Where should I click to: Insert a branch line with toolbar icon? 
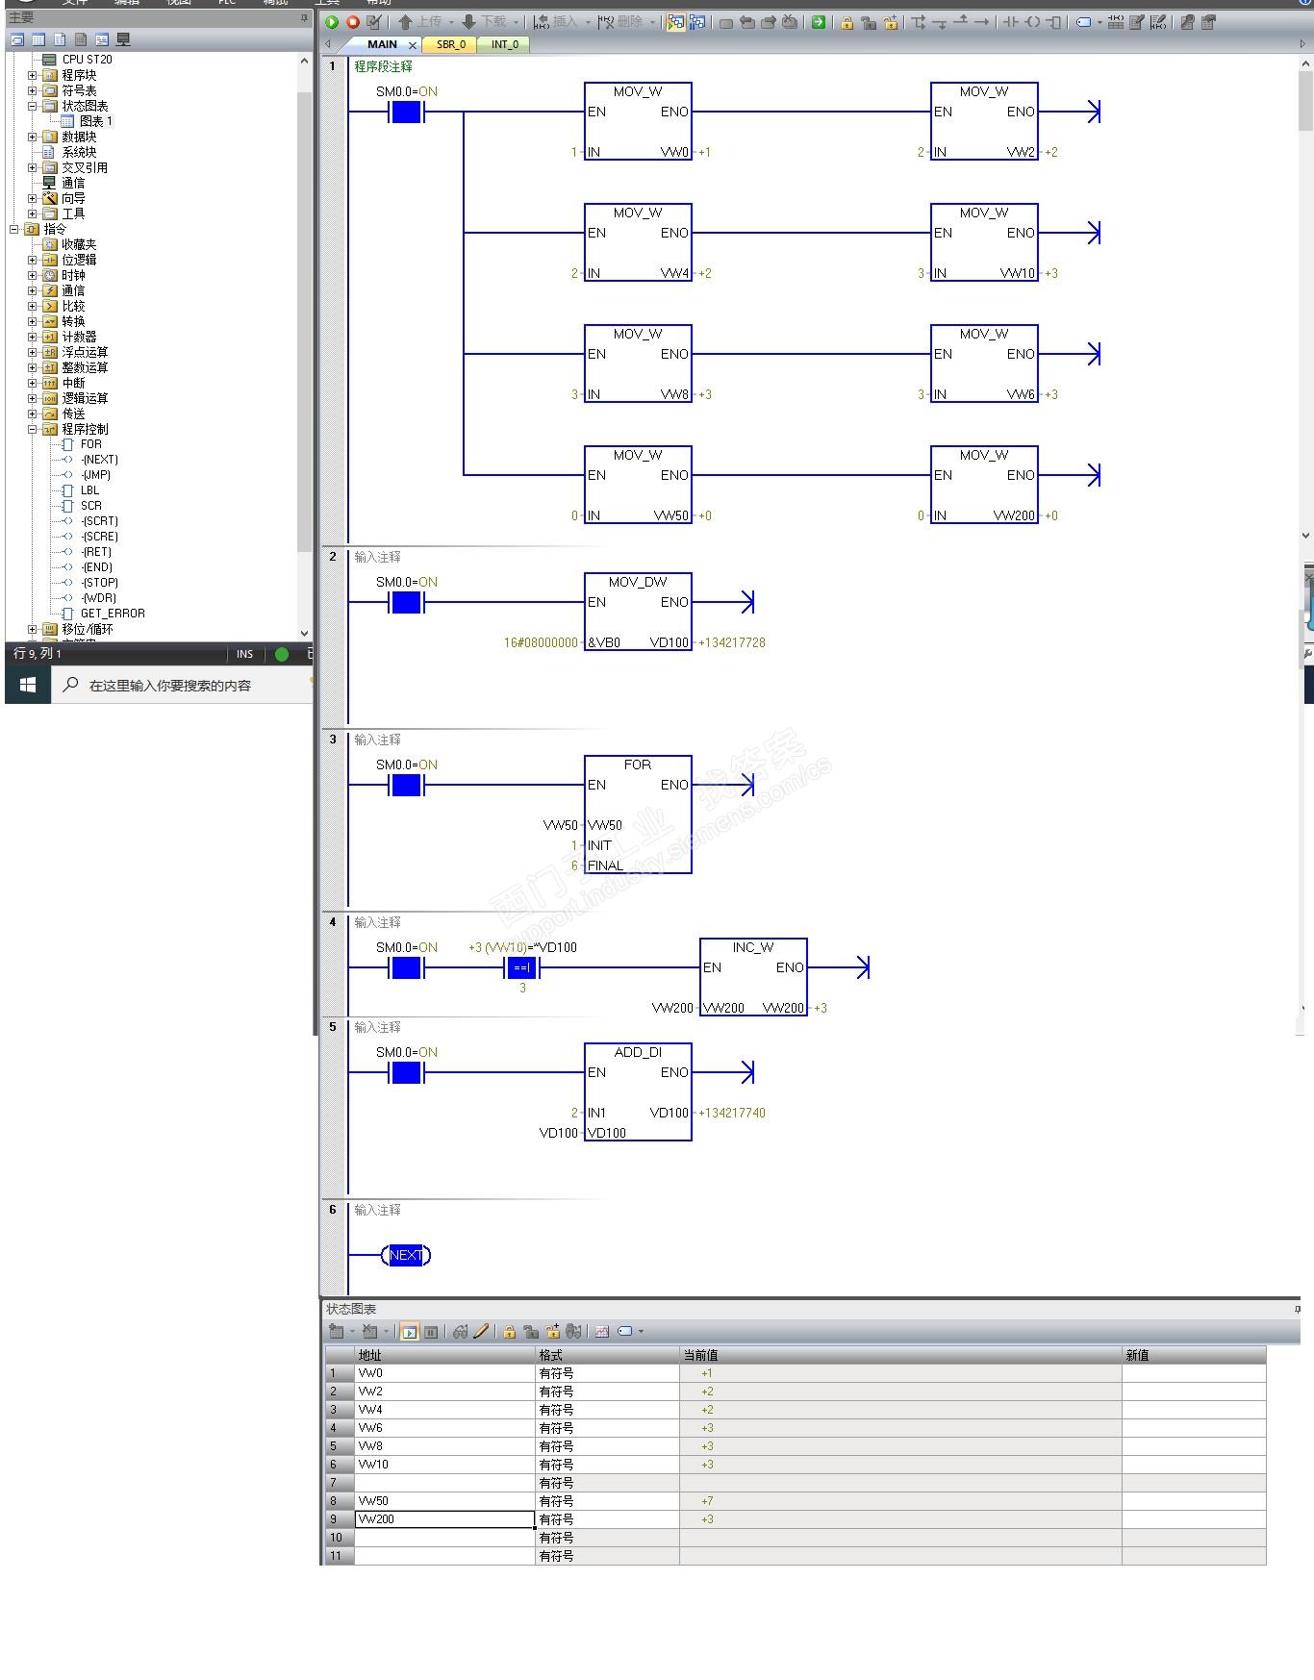point(919,22)
